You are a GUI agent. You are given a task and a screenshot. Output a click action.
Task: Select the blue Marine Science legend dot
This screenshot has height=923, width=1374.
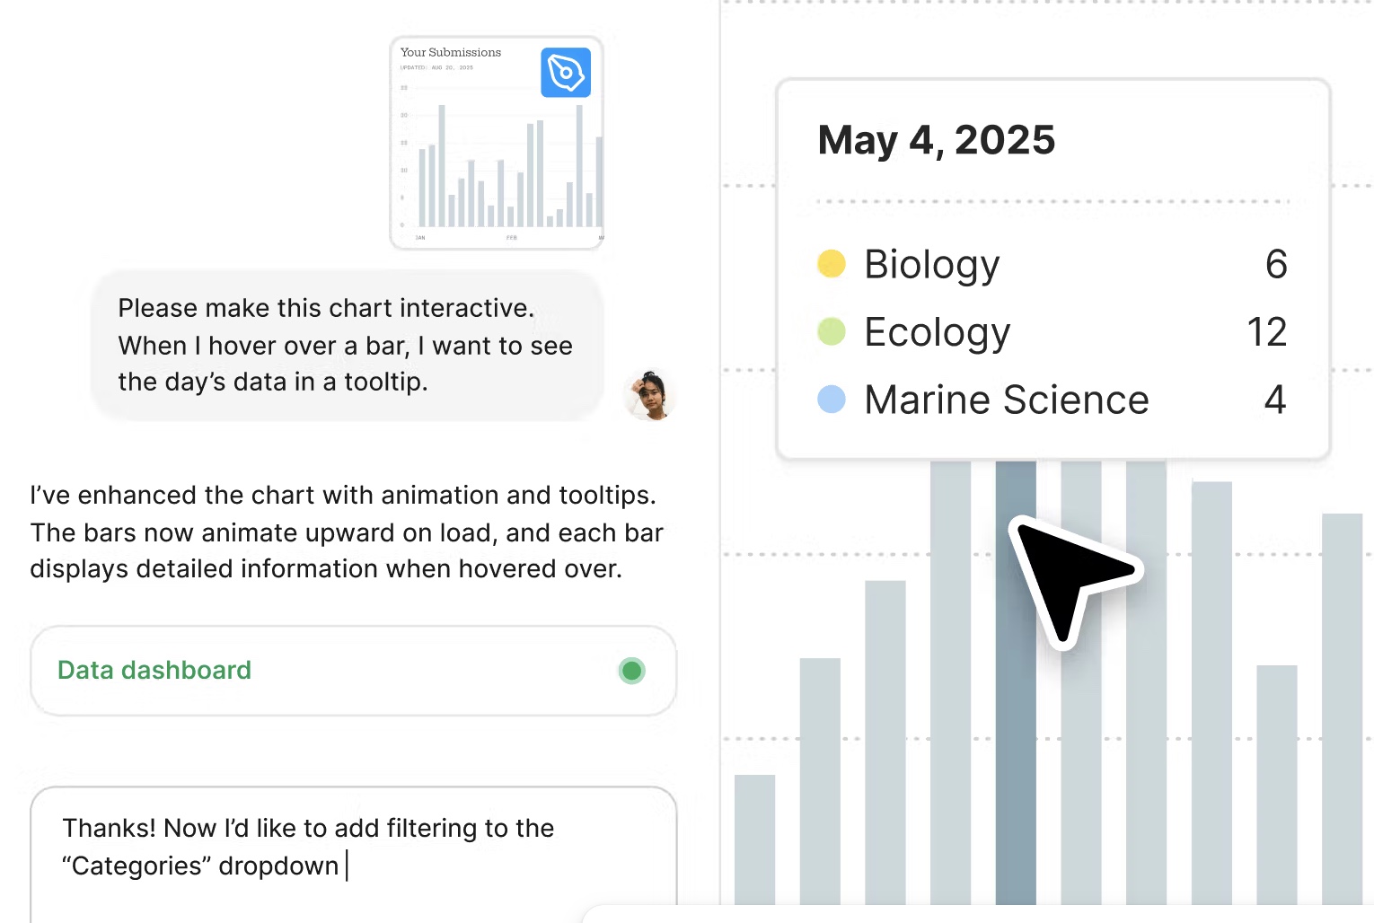832,400
